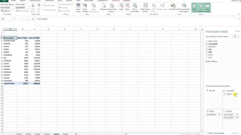Open the Row Labels filter dropdown
Viewport: 241px width, 135px height.
pos(15,38)
